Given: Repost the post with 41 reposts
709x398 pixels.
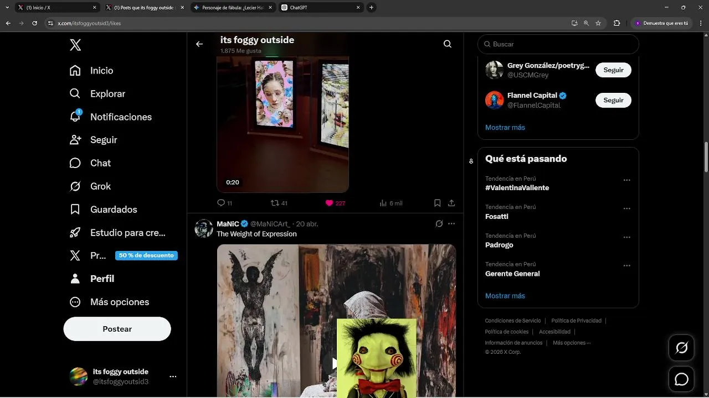Looking at the screenshot, I should (279, 203).
